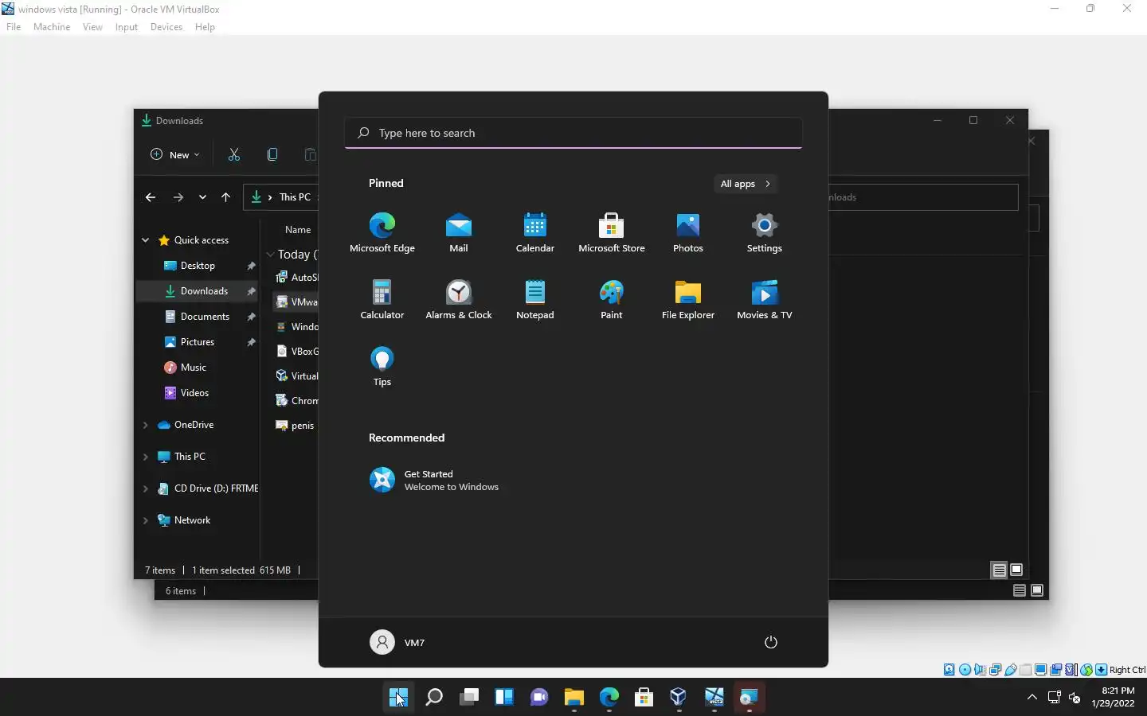
Task: Show hidden tray icons chevron
Action: pyautogui.click(x=1032, y=698)
